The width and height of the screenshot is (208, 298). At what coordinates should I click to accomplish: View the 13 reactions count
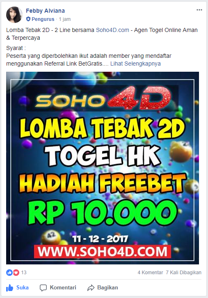(x=24, y=273)
